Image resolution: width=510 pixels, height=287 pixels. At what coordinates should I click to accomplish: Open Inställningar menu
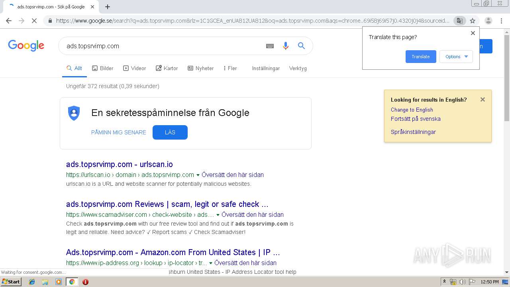coord(266,68)
